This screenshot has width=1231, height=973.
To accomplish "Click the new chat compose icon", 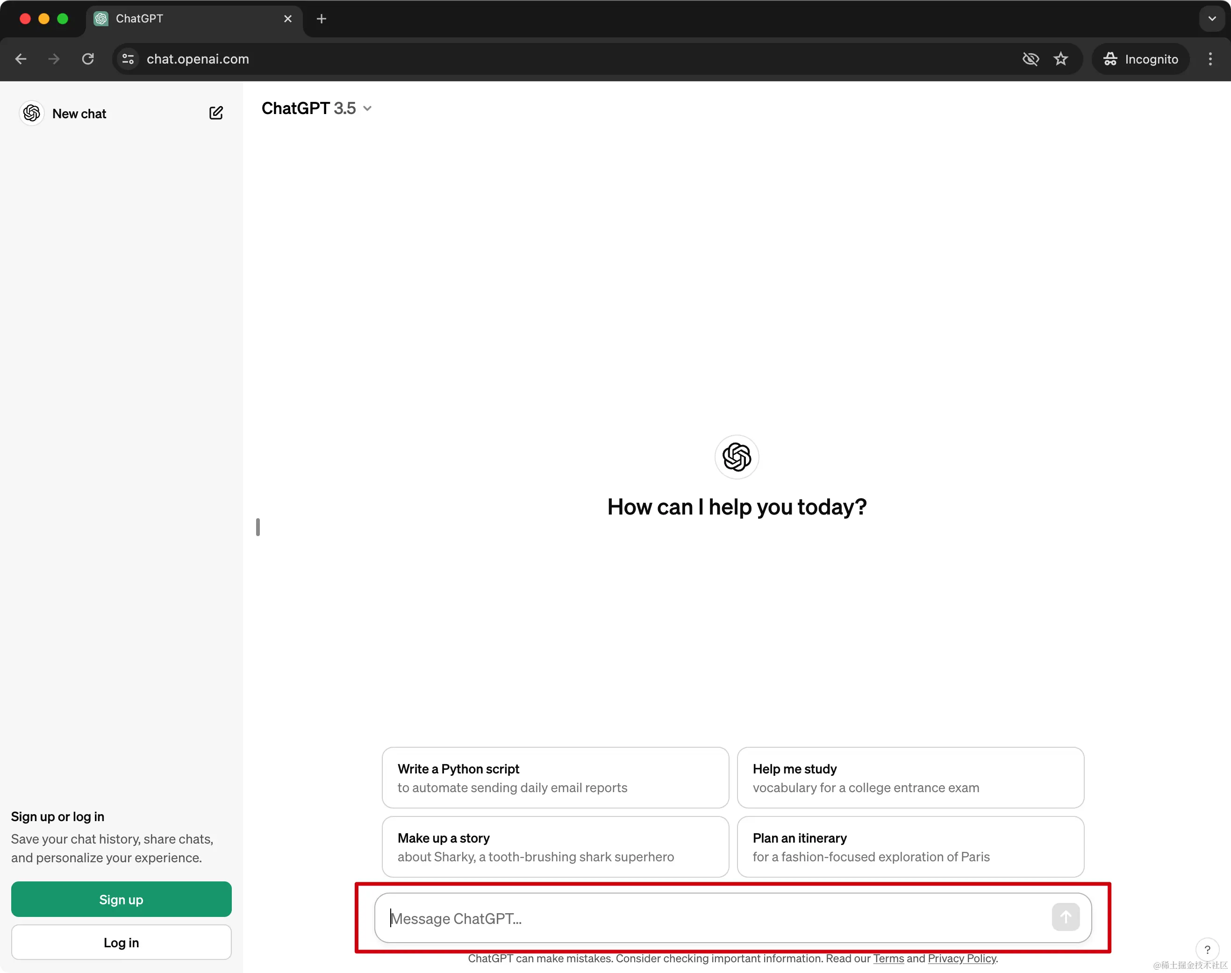I will coord(216,113).
